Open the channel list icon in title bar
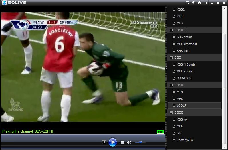The image size is (228, 150). pyautogui.click(x=187, y=3)
